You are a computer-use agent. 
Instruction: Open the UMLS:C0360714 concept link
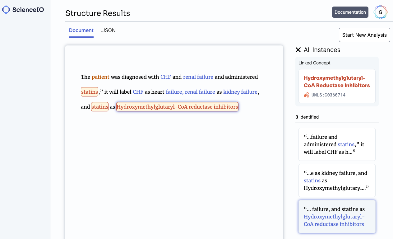[x=328, y=95]
